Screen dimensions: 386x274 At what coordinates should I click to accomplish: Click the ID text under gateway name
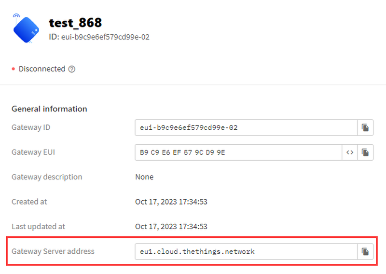point(99,37)
